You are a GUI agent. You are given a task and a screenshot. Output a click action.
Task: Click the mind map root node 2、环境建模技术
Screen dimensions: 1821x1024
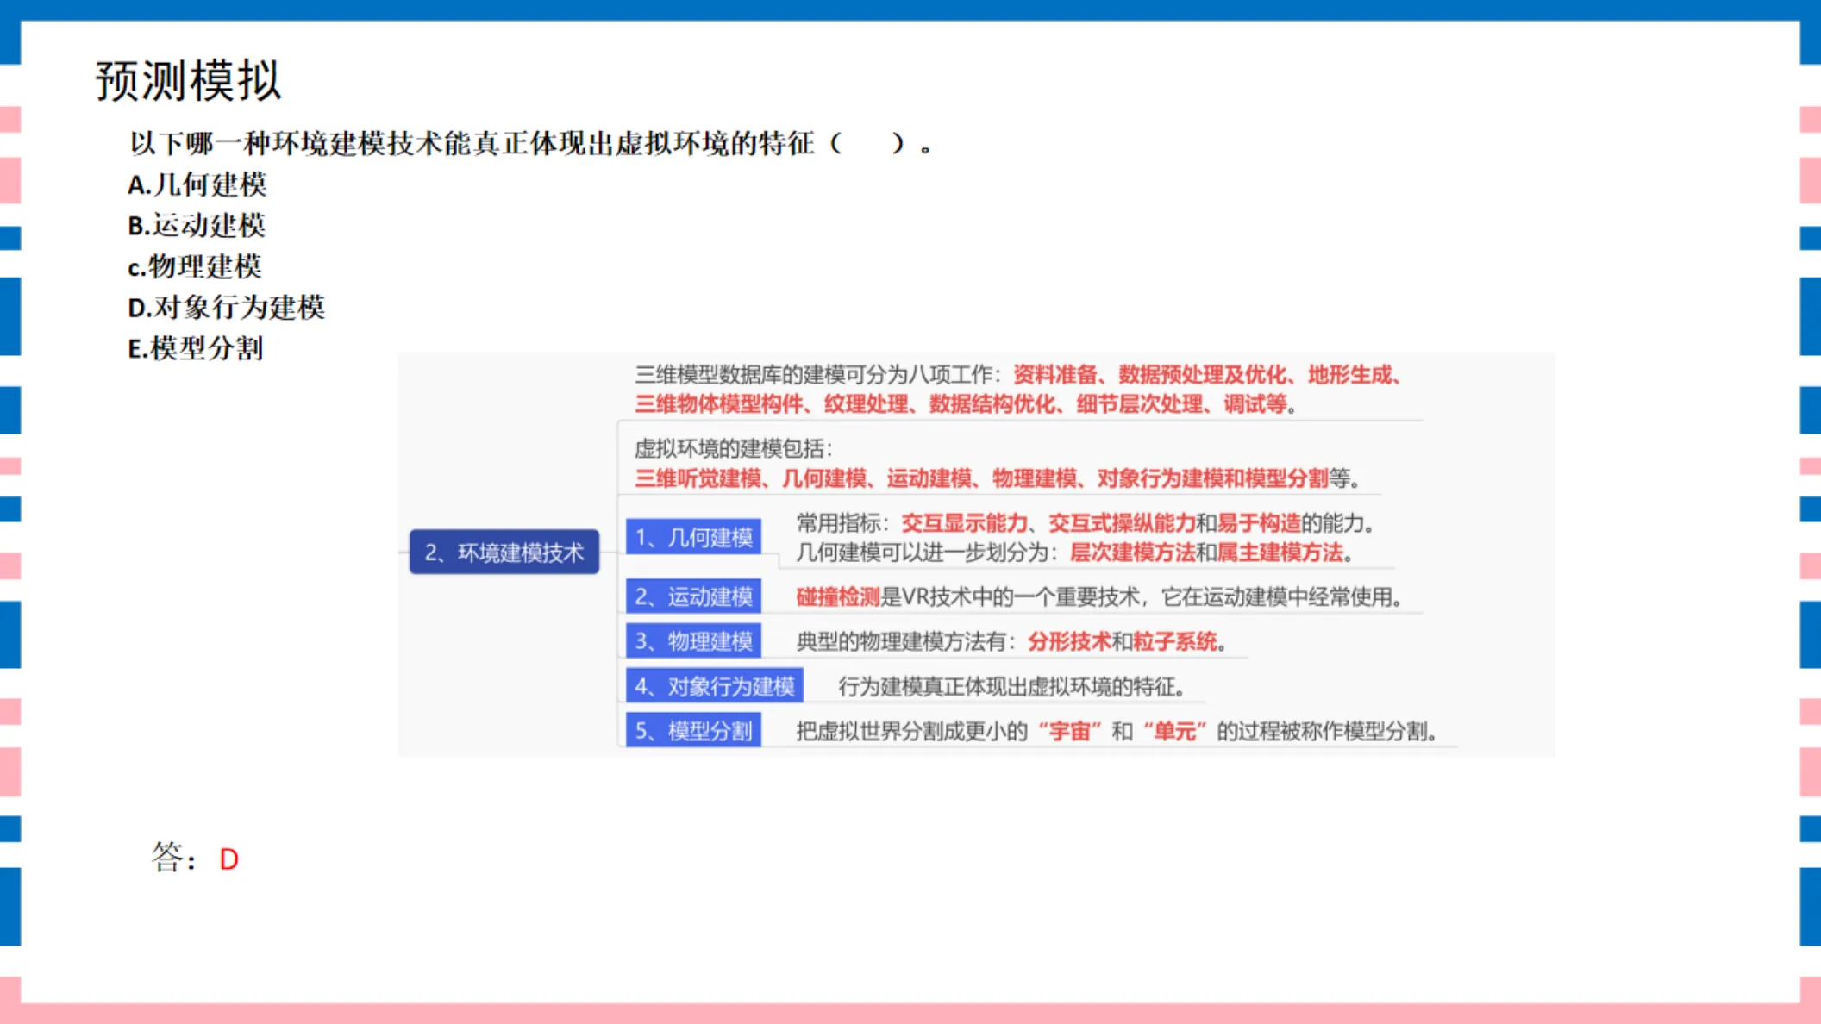click(504, 553)
